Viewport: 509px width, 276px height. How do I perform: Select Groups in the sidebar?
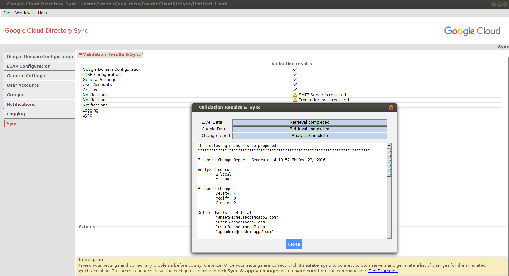pos(39,95)
